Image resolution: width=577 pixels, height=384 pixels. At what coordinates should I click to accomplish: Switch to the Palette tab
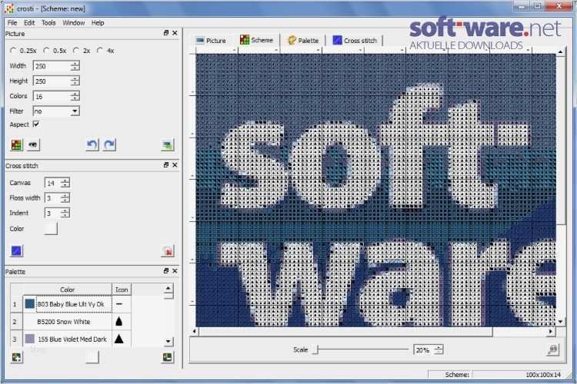tap(303, 41)
